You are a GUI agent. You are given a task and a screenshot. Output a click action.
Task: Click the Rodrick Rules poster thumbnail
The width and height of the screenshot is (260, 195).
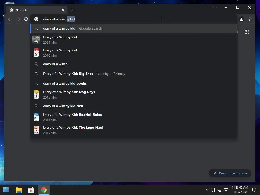[x=36, y=117]
